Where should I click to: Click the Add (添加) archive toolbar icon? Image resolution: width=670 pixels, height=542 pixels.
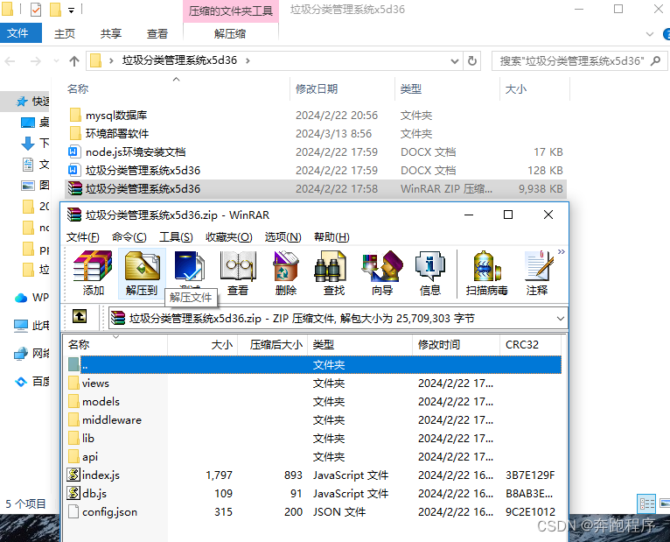pos(93,273)
